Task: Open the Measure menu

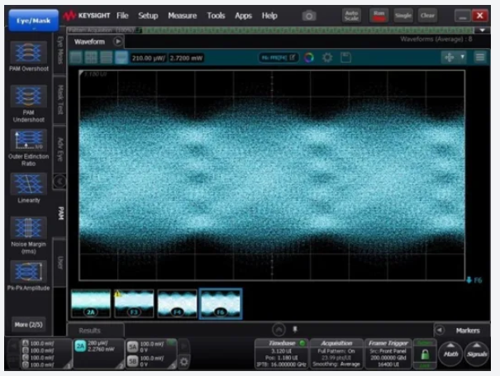Action: point(183,16)
